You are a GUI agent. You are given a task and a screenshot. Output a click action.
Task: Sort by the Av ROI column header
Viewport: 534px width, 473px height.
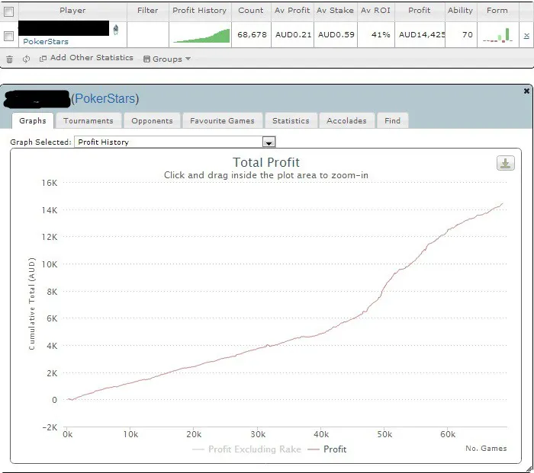pos(375,11)
